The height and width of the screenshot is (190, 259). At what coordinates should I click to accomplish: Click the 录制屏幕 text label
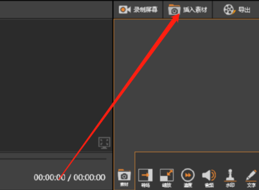pyautogui.click(x=146, y=10)
